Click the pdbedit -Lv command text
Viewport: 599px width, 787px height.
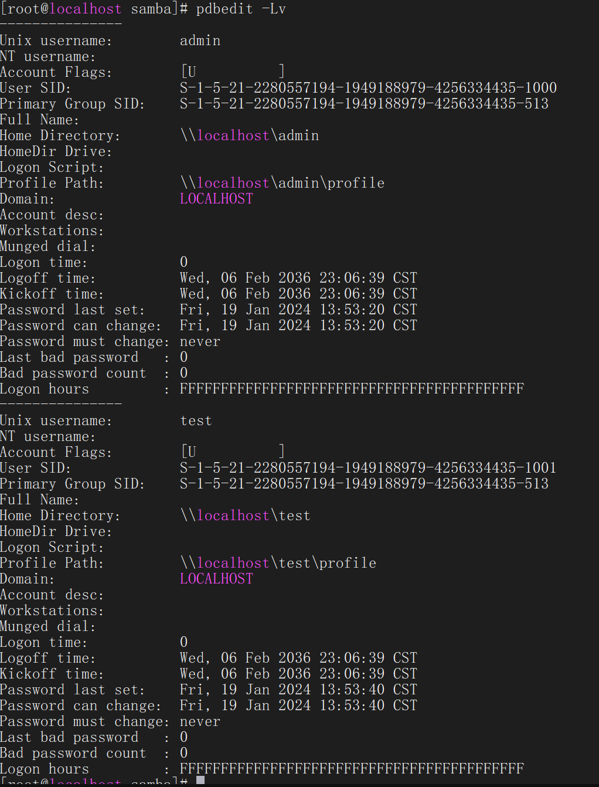tap(241, 9)
